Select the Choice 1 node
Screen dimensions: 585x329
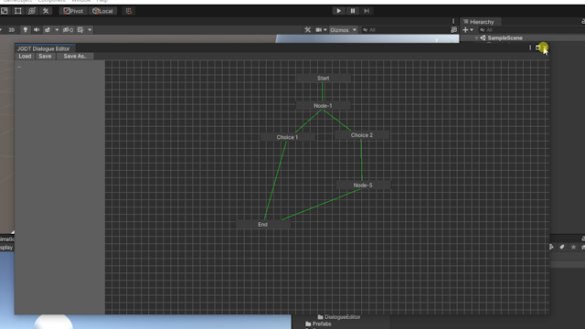[287, 137]
